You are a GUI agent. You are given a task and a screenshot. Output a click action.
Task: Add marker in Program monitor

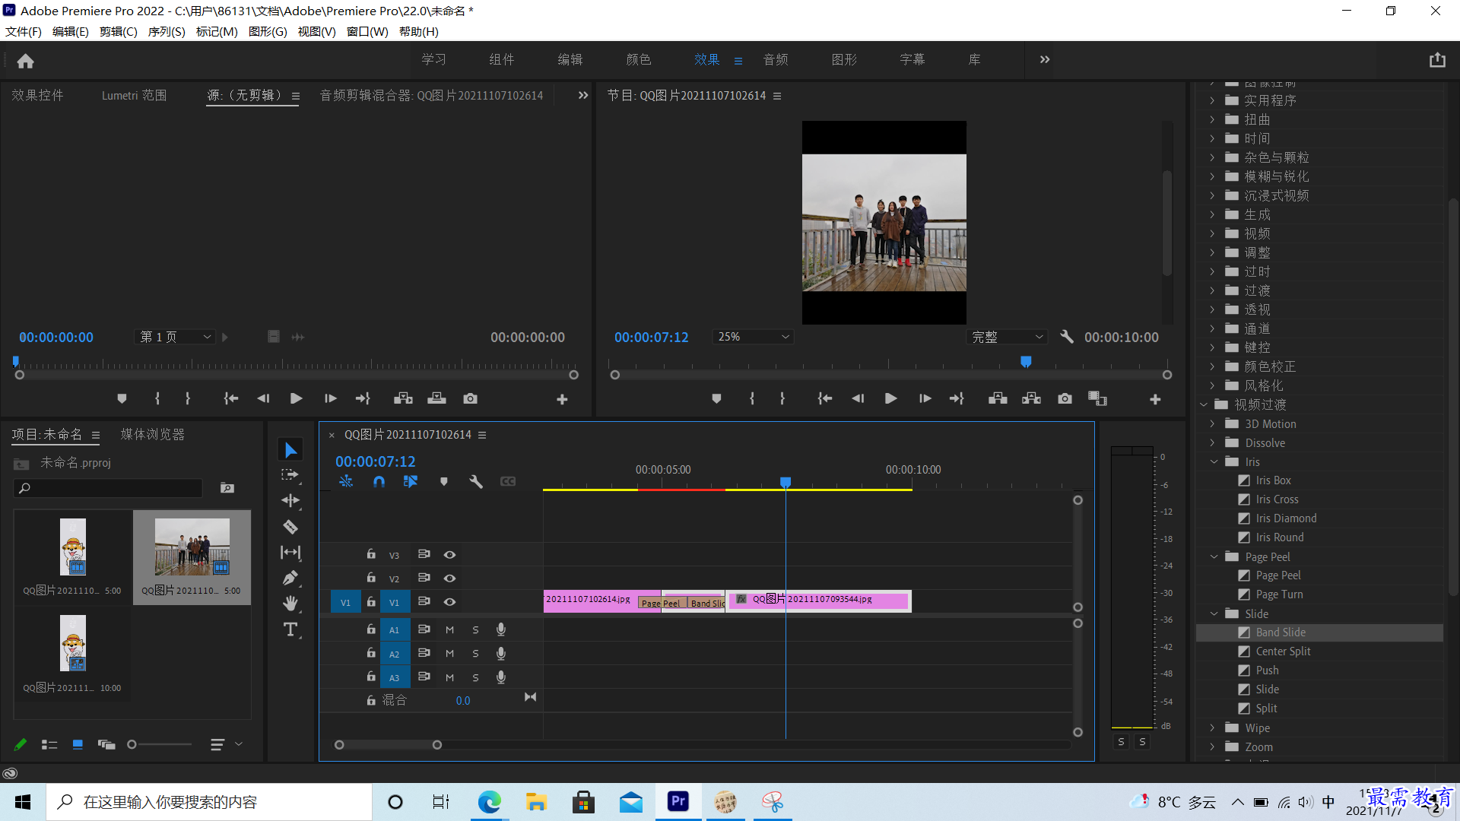pos(716,398)
